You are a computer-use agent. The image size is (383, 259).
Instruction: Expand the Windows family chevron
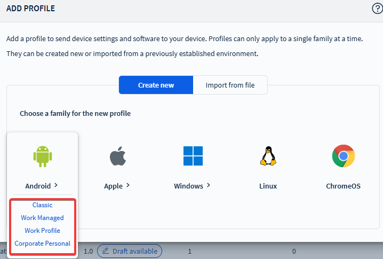[208, 185]
